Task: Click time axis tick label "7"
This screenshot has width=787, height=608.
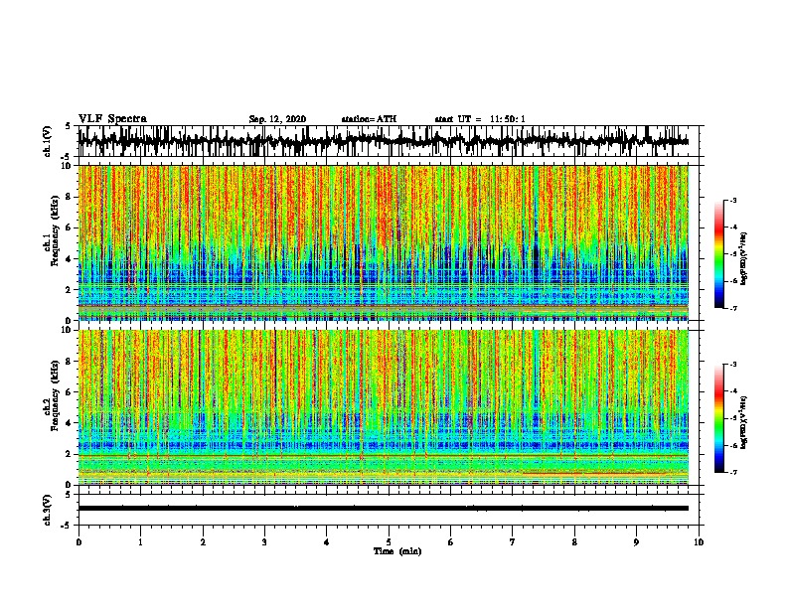Action: point(513,541)
